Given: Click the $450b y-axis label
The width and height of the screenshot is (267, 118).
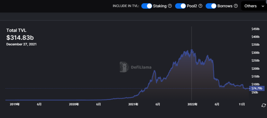Looking at the screenshot, I should [255, 29].
